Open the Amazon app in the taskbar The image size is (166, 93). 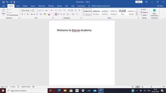coord(77,91)
